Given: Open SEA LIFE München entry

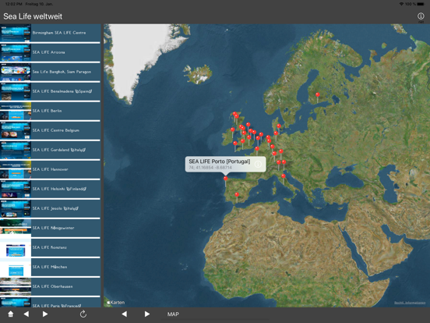Looking at the screenshot, I should click(50, 267).
